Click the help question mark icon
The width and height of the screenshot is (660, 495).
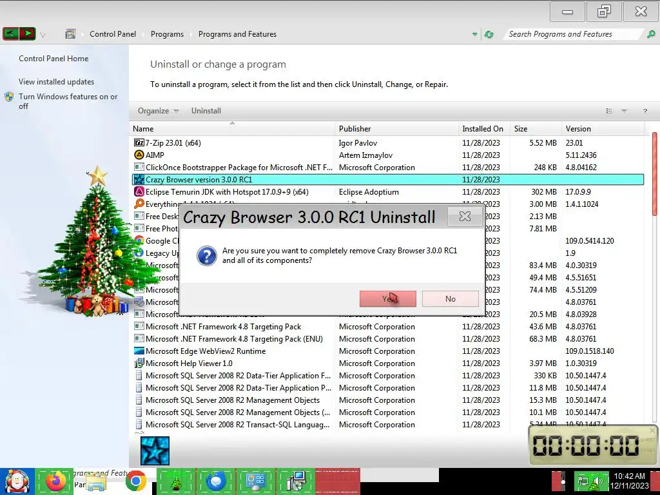tap(645, 111)
